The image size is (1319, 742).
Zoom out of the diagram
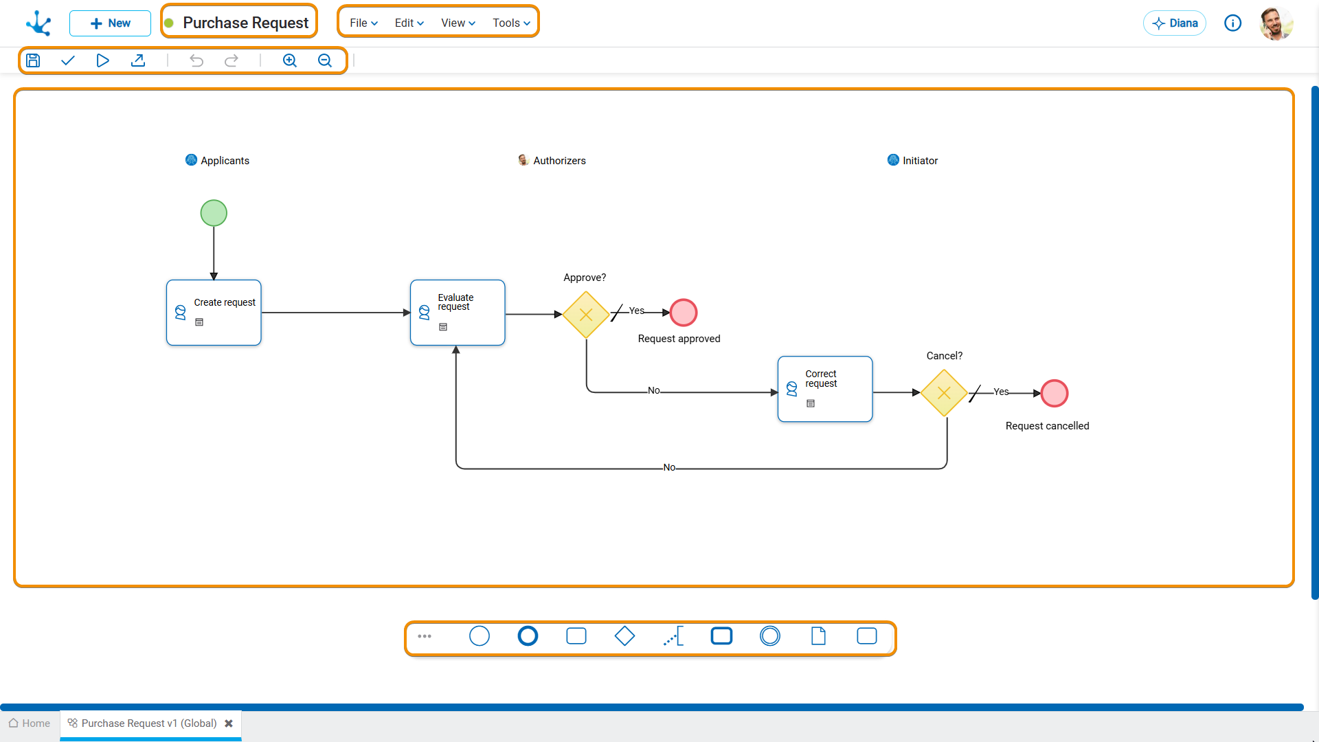(x=325, y=60)
